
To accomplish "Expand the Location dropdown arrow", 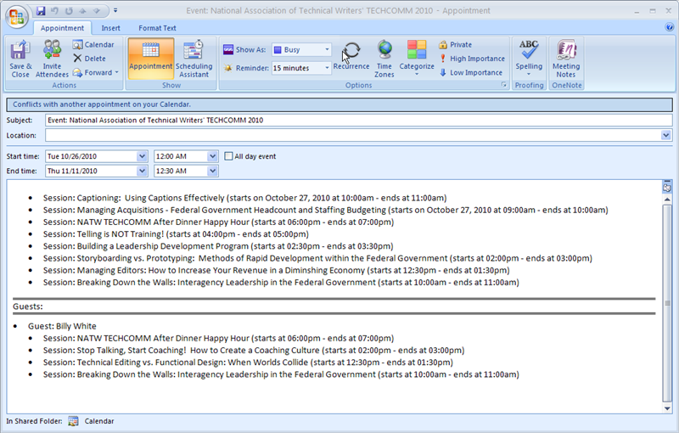I will pos(666,136).
